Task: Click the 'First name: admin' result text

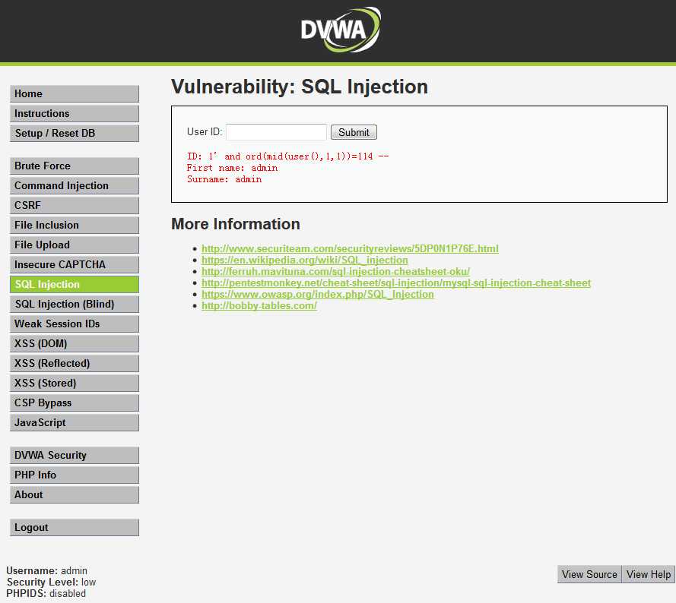Action: coord(233,168)
